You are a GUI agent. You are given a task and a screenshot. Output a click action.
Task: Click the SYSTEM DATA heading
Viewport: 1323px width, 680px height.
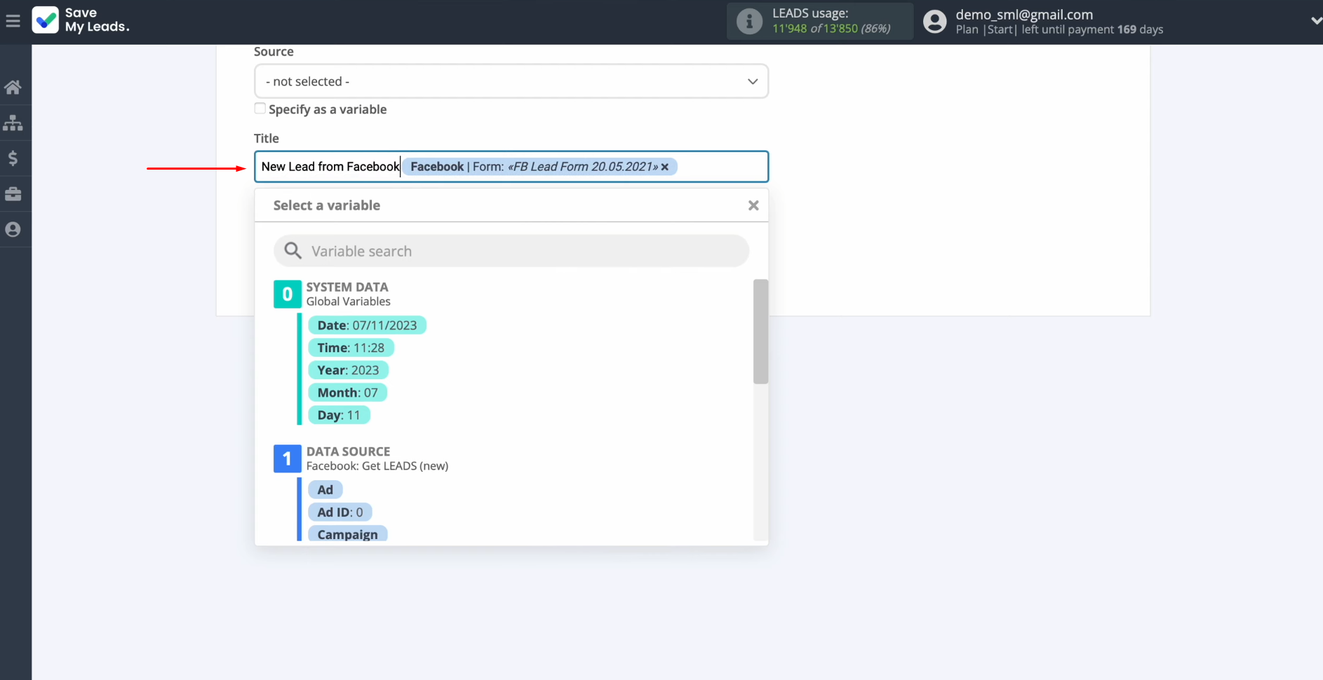347,287
